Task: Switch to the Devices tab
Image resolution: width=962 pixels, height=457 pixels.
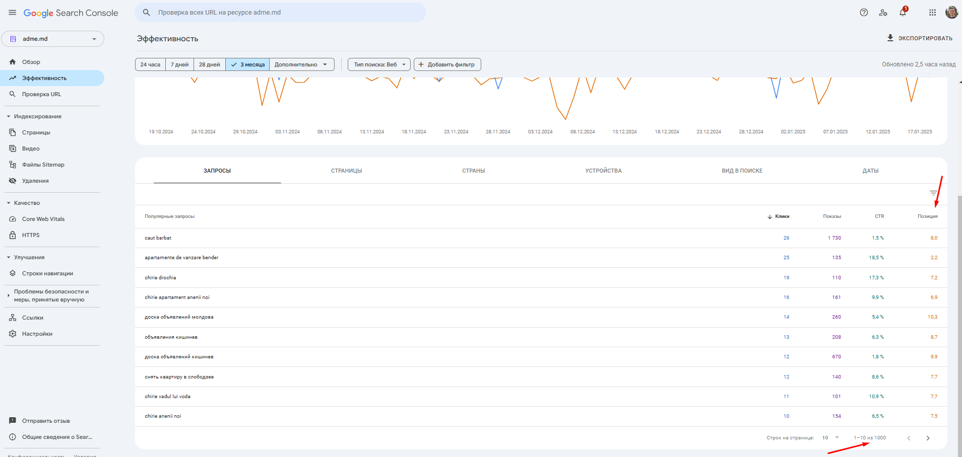Action: click(x=603, y=171)
